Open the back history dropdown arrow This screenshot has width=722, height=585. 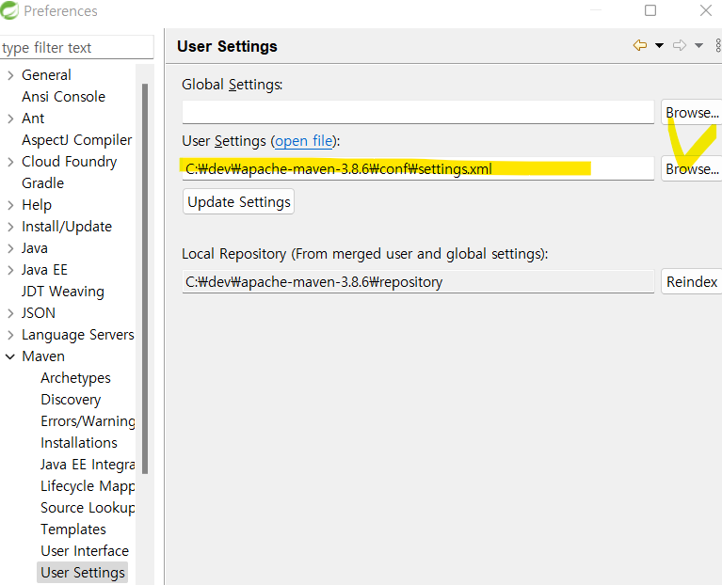pyautogui.click(x=659, y=45)
